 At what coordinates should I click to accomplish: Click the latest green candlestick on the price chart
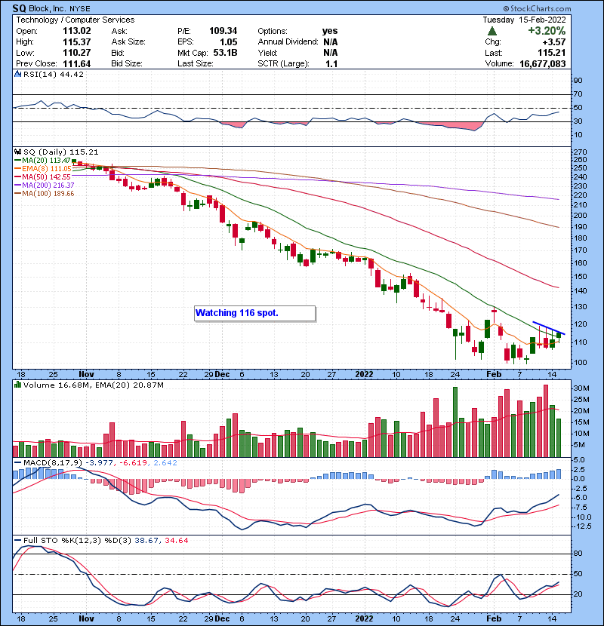point(559,336)
